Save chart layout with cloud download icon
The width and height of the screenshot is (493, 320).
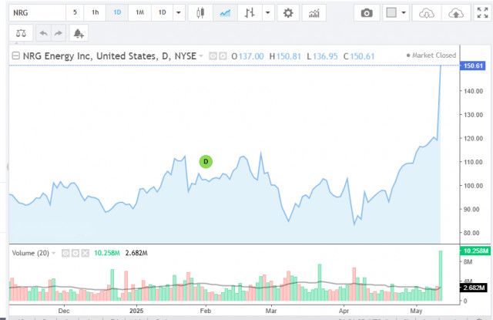click(427, 13)
